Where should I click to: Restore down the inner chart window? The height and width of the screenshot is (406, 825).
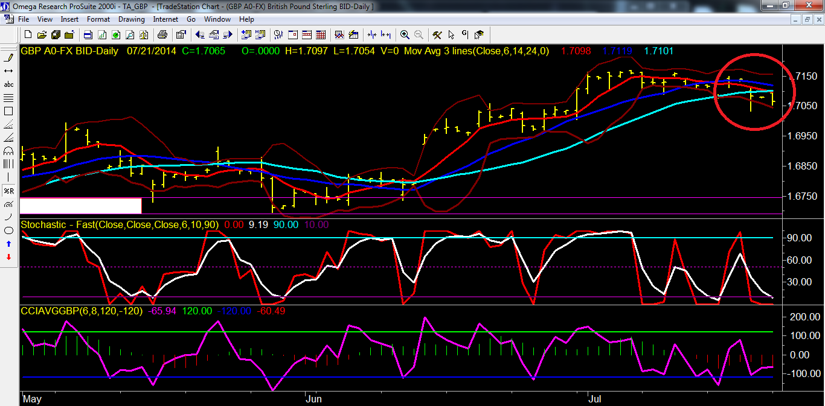point(807,19)
